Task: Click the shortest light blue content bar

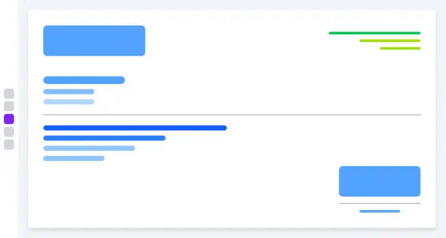Action: coord(74,158)
